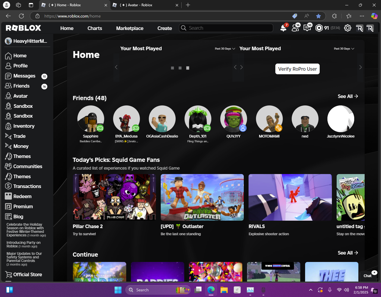
Task: Open a new browser tab
Action: (188, 5)
